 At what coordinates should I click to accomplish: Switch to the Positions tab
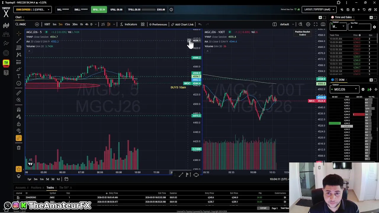[x=36, y=188]
